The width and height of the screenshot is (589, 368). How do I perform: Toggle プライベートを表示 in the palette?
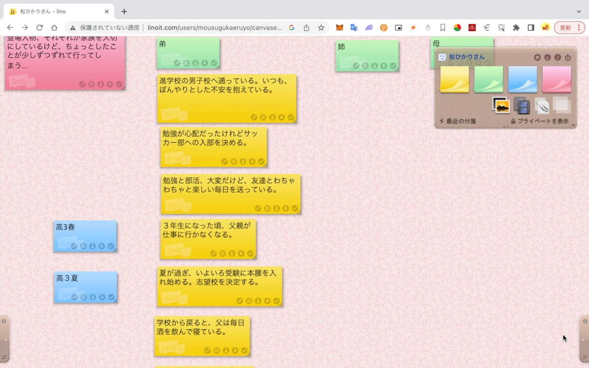(x=539, y=121)
